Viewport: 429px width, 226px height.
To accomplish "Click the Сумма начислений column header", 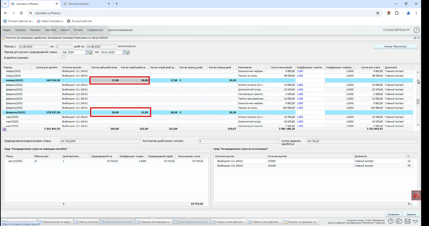I will coord(281,67).
